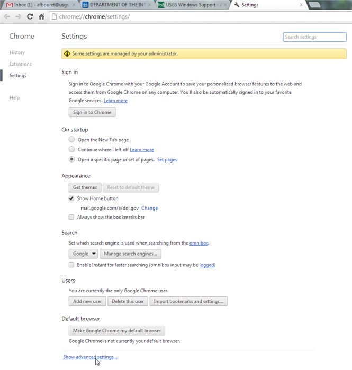Select Open a specific page or set of pages
Viewport: 352px width, 370px height.
coord(71,159)
